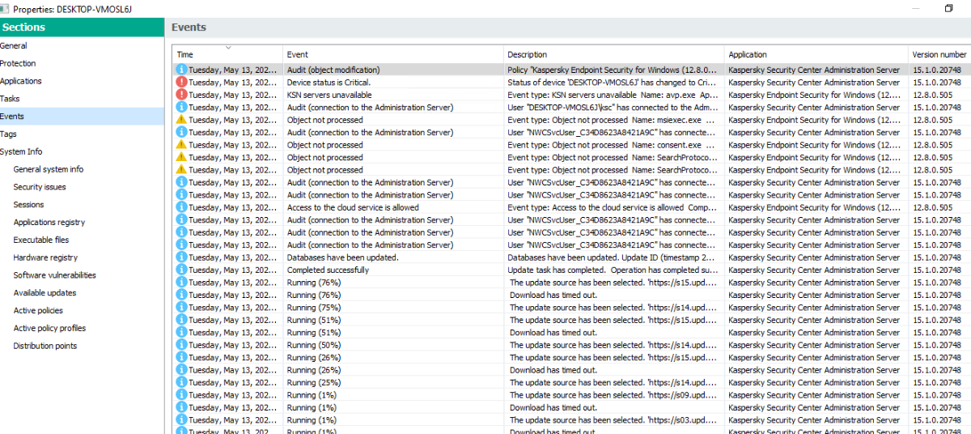Open Executable files subsection

tap(41, 240)
